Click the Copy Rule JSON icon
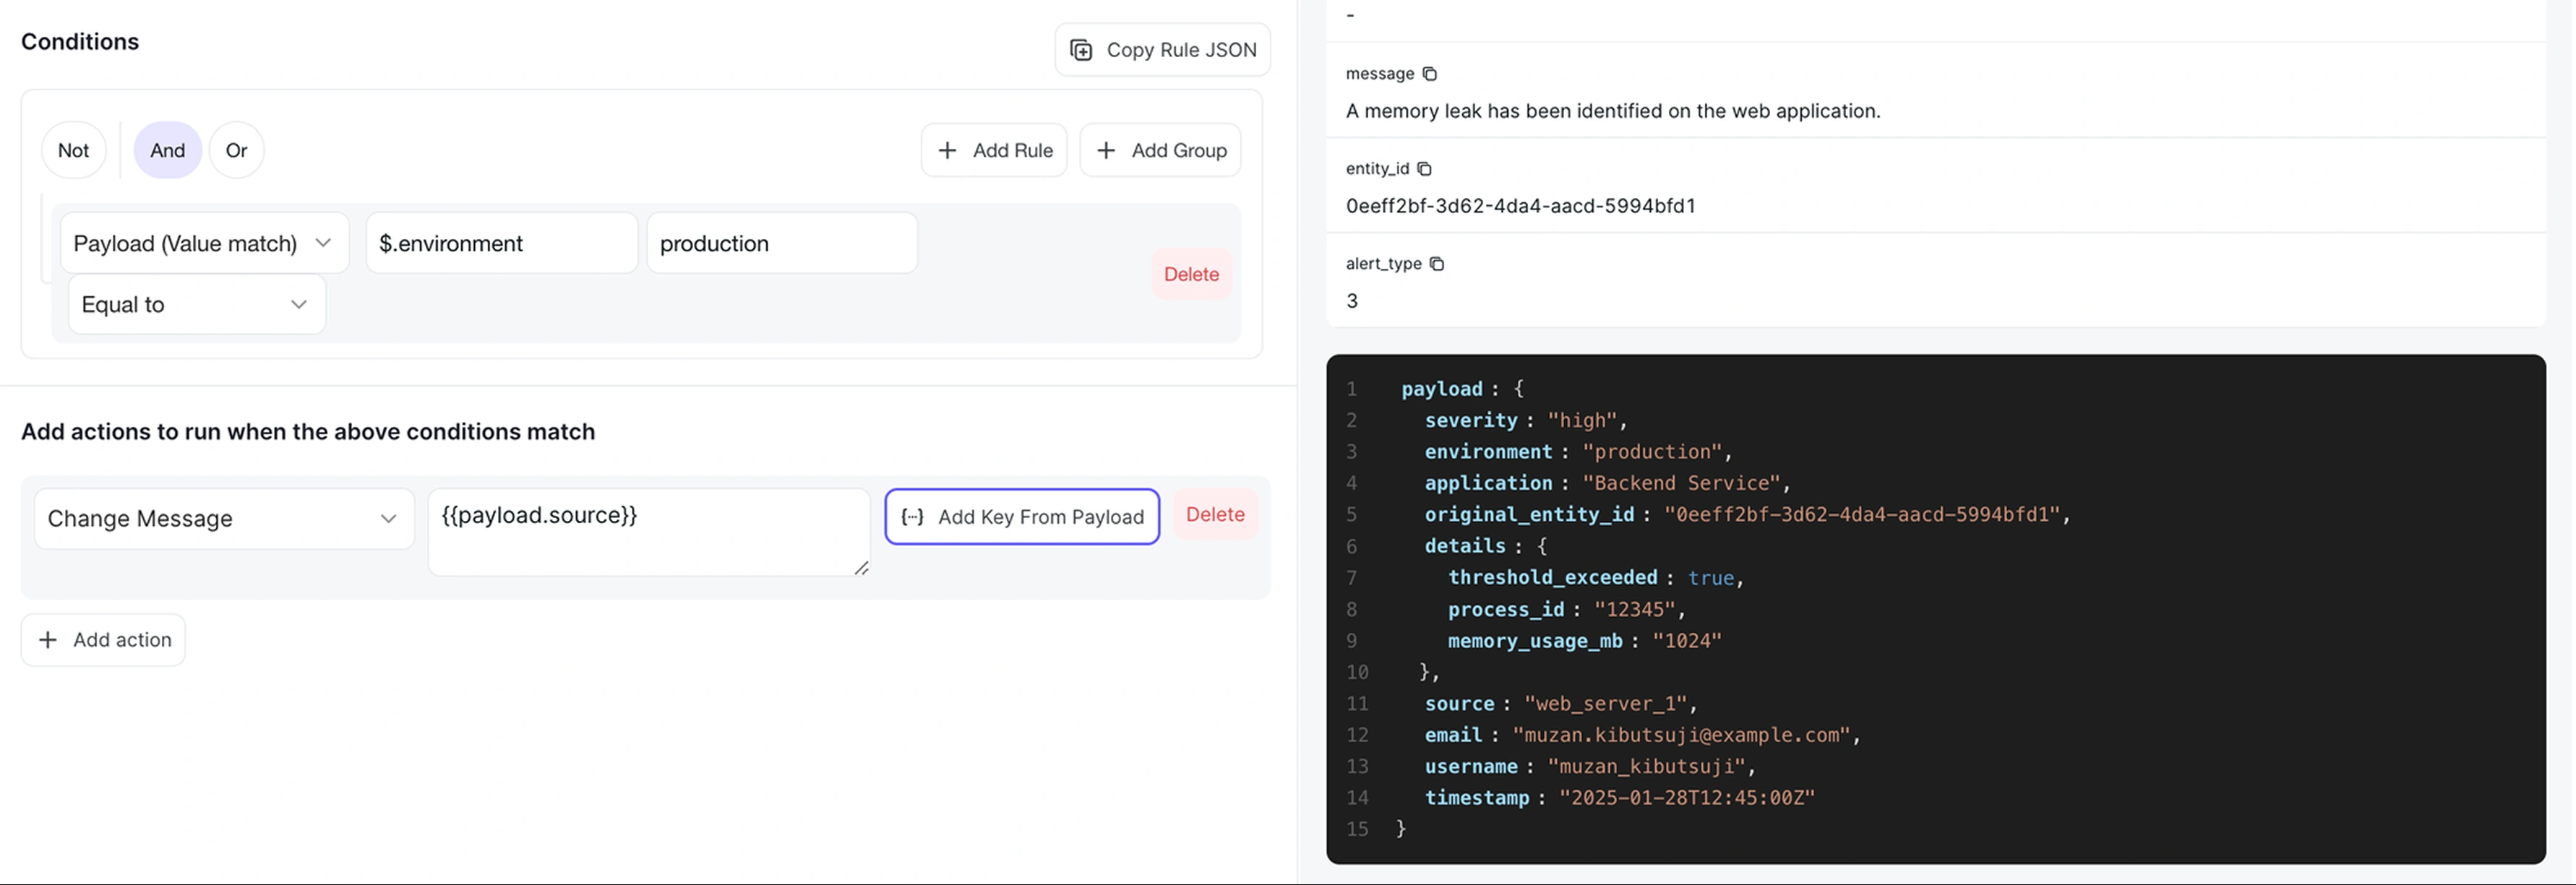This screenshot has width=2576, height=885. point(1081,50)
